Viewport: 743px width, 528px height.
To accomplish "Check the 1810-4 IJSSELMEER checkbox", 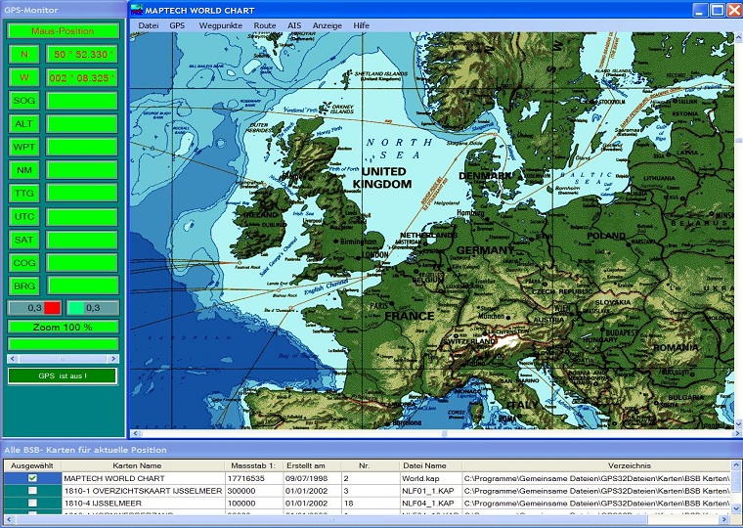I will (x=32, y=503).
